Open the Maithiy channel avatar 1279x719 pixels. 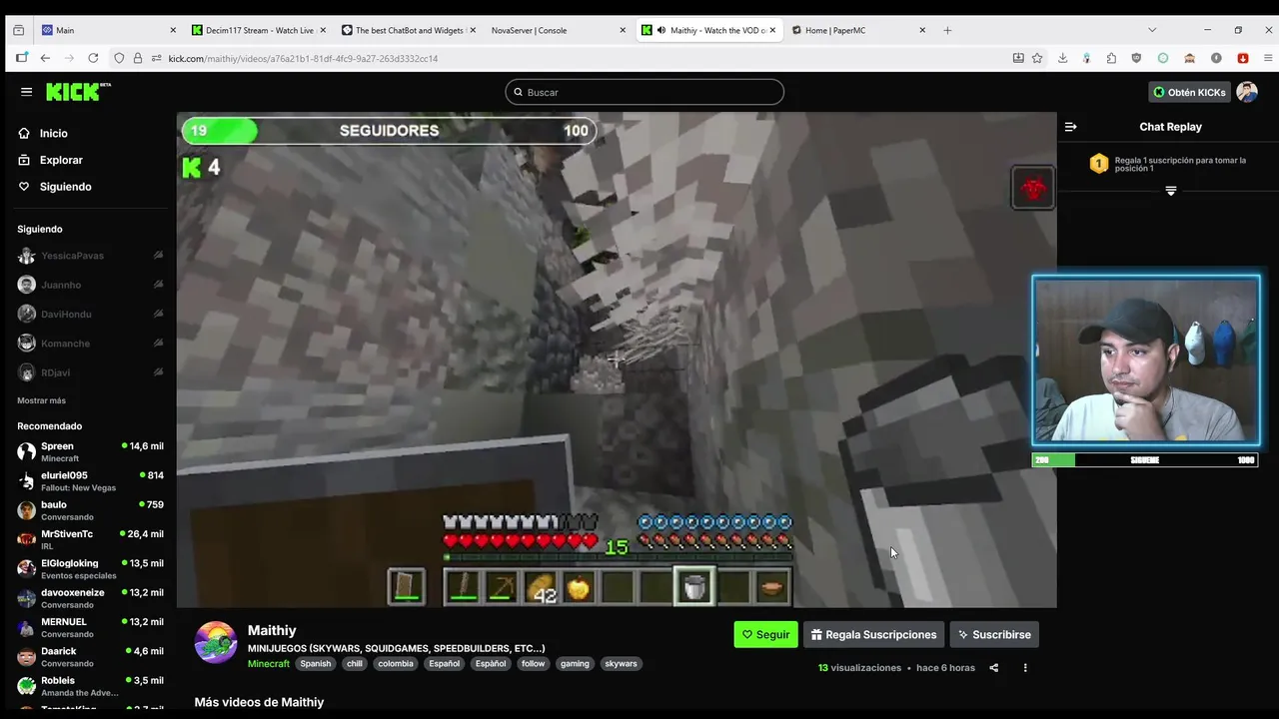tap(216, 643)
